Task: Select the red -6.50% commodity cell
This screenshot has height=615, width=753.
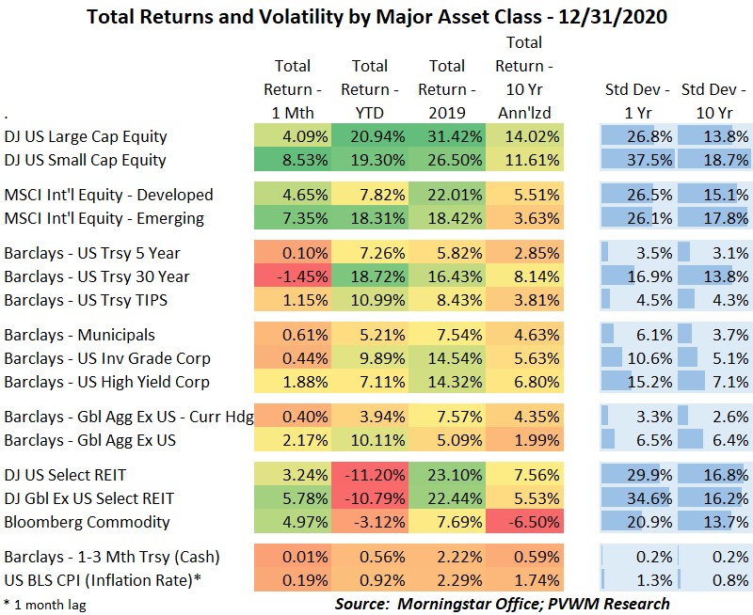Action: click(524, 522)
